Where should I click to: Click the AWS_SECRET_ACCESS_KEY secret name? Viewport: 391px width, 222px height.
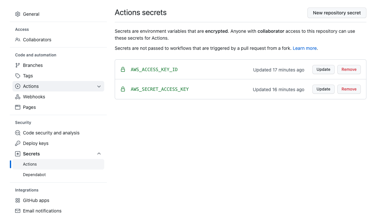(160, 89)
